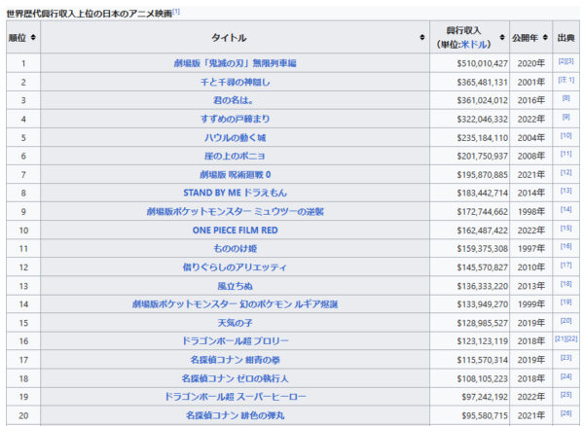
Task: Open ルギア爆誕 Pokémon movie link
Action: (x=235, y=304)
